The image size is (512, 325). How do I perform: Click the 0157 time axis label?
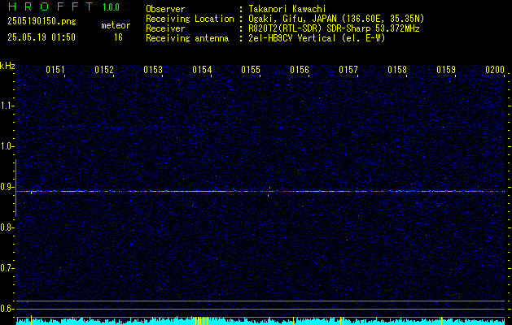348,70
